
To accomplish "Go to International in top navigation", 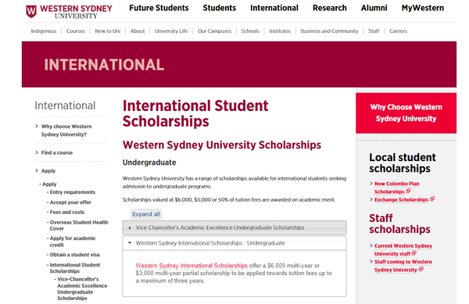I will click(x=274, y=8).
